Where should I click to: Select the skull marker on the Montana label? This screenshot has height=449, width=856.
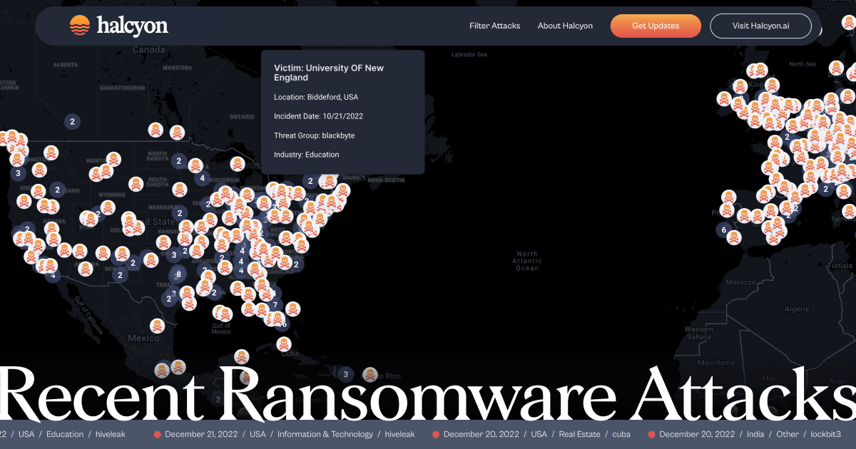tap(113, 159)
